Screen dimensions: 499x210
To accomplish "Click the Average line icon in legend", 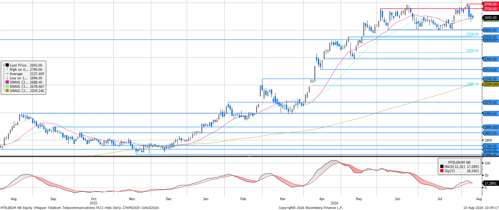I will coord(7,73).
